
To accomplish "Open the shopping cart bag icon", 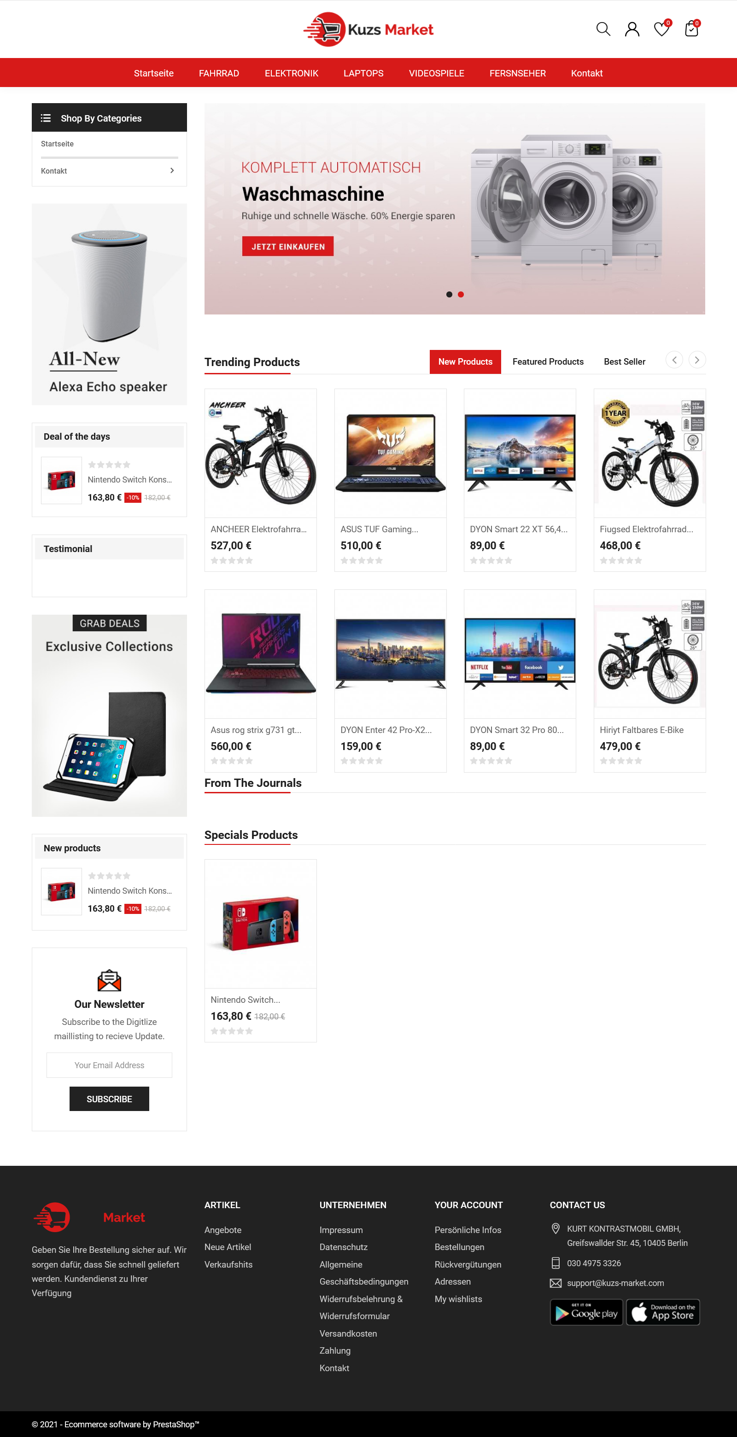I will 692,29.
